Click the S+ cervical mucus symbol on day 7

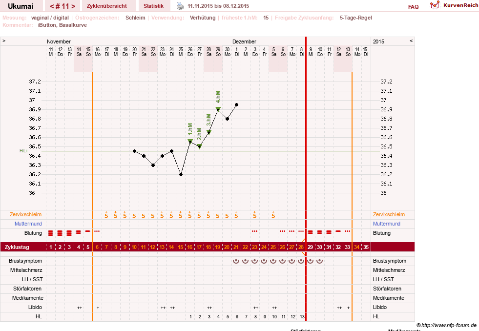106,214
